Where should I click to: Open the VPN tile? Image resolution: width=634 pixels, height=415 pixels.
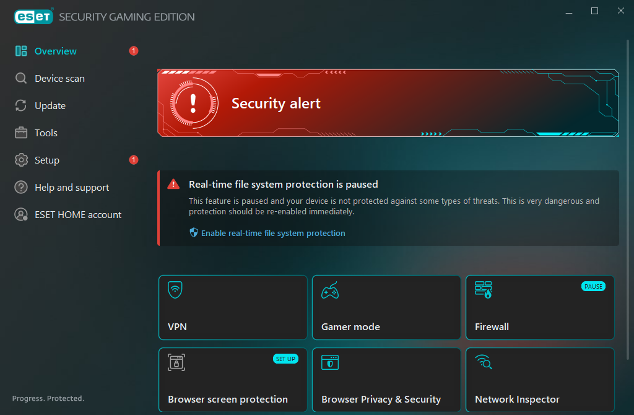point(233,307)
